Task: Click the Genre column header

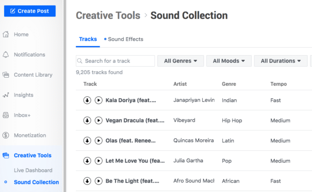Action: (x=229, y=84)
